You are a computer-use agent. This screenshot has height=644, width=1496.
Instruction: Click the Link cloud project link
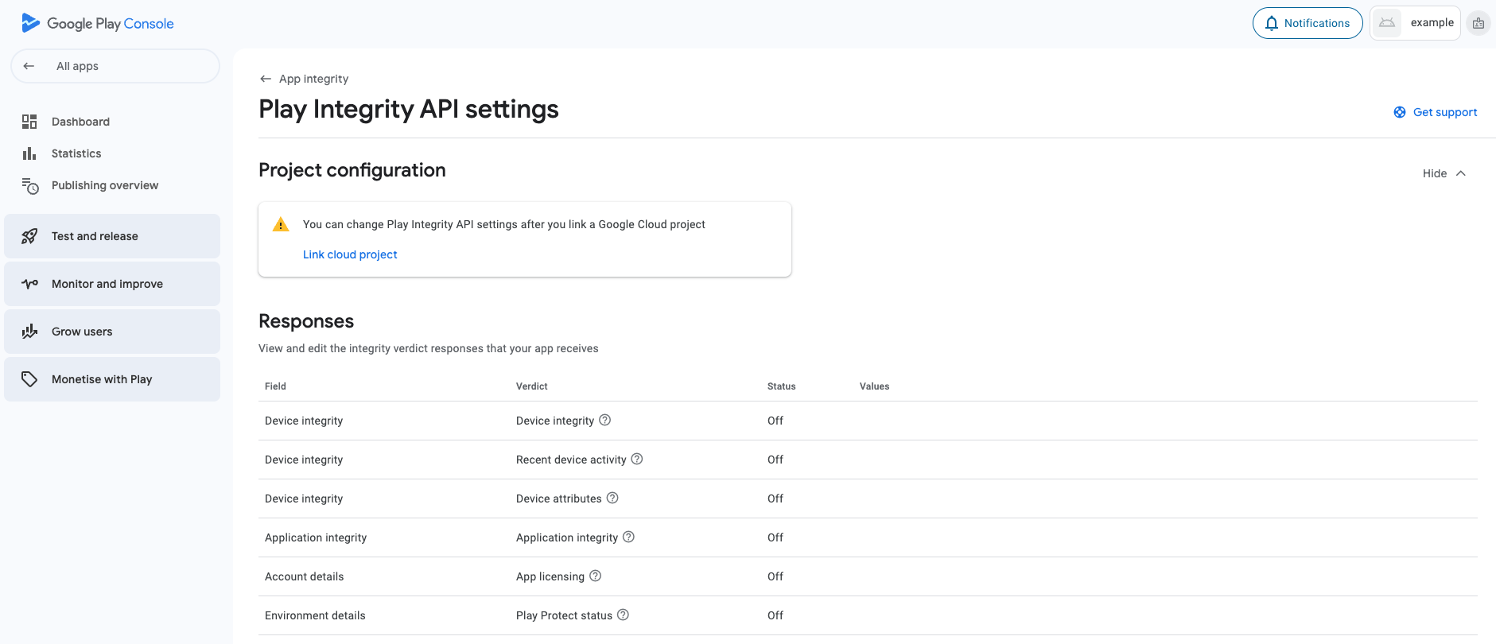click(x=350, y=254)
